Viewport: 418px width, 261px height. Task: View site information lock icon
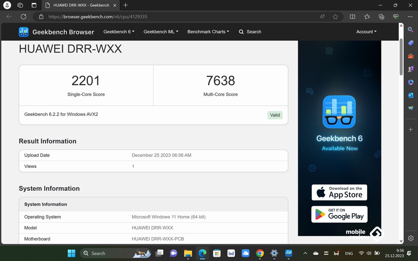[41, 17]
